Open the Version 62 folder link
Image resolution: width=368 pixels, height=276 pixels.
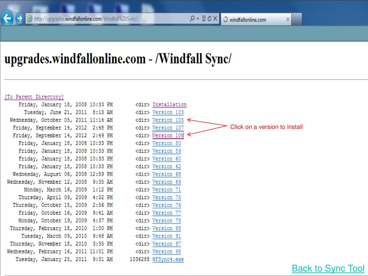pyautogui.click(x=167, y=167)
